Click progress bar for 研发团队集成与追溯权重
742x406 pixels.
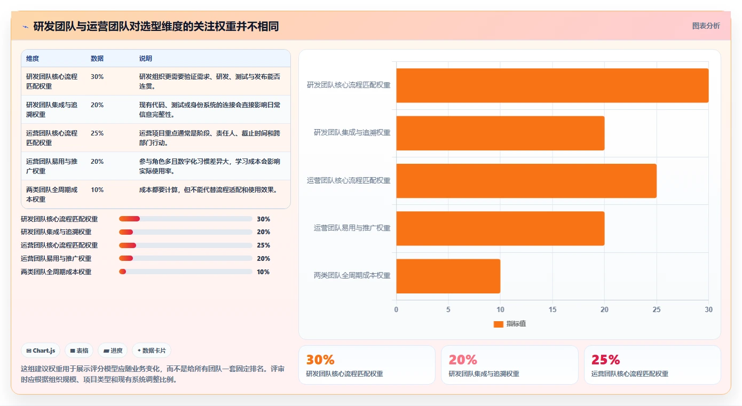click(x=186, y=232)
